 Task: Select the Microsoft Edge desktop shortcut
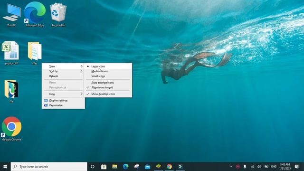point(35,15)
